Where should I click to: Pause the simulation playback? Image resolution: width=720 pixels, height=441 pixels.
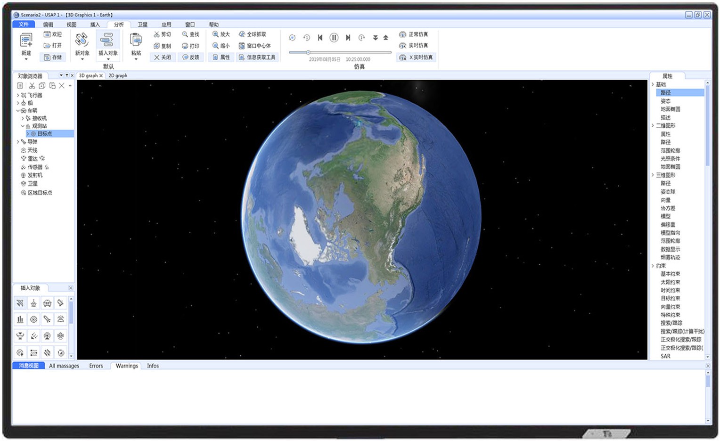tap(334, 38)
